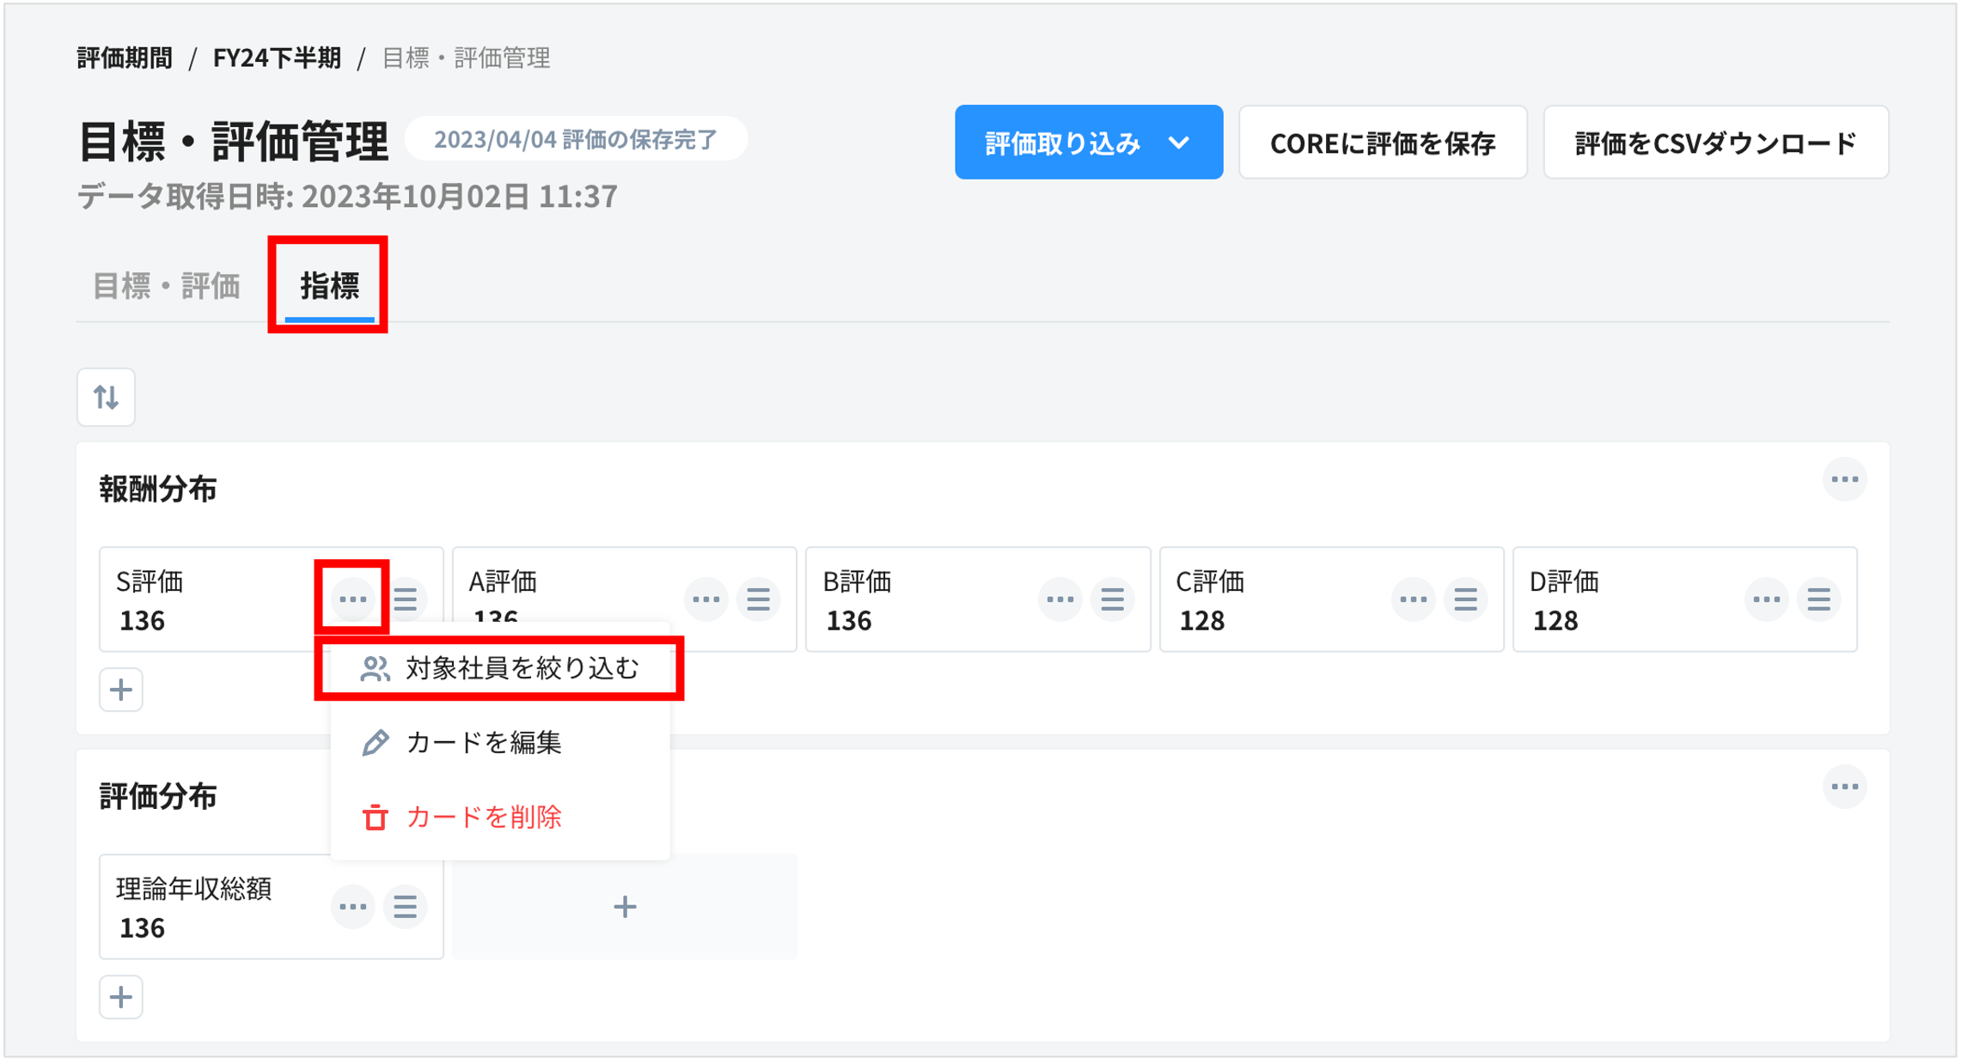The width and height of the screenshot is (1961, 1058).
Task: Open the S評価 card's three-dot menu
Action: [352, 599]
